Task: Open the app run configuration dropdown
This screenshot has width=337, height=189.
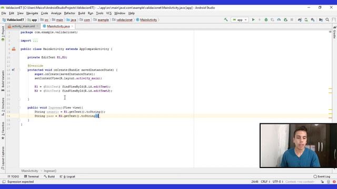Action: pos(240,20)
